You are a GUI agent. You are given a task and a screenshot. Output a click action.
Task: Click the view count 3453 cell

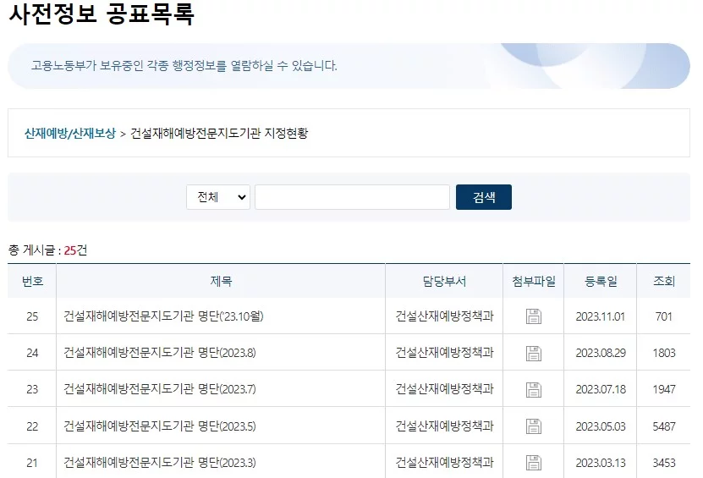(x=664, y=463)
